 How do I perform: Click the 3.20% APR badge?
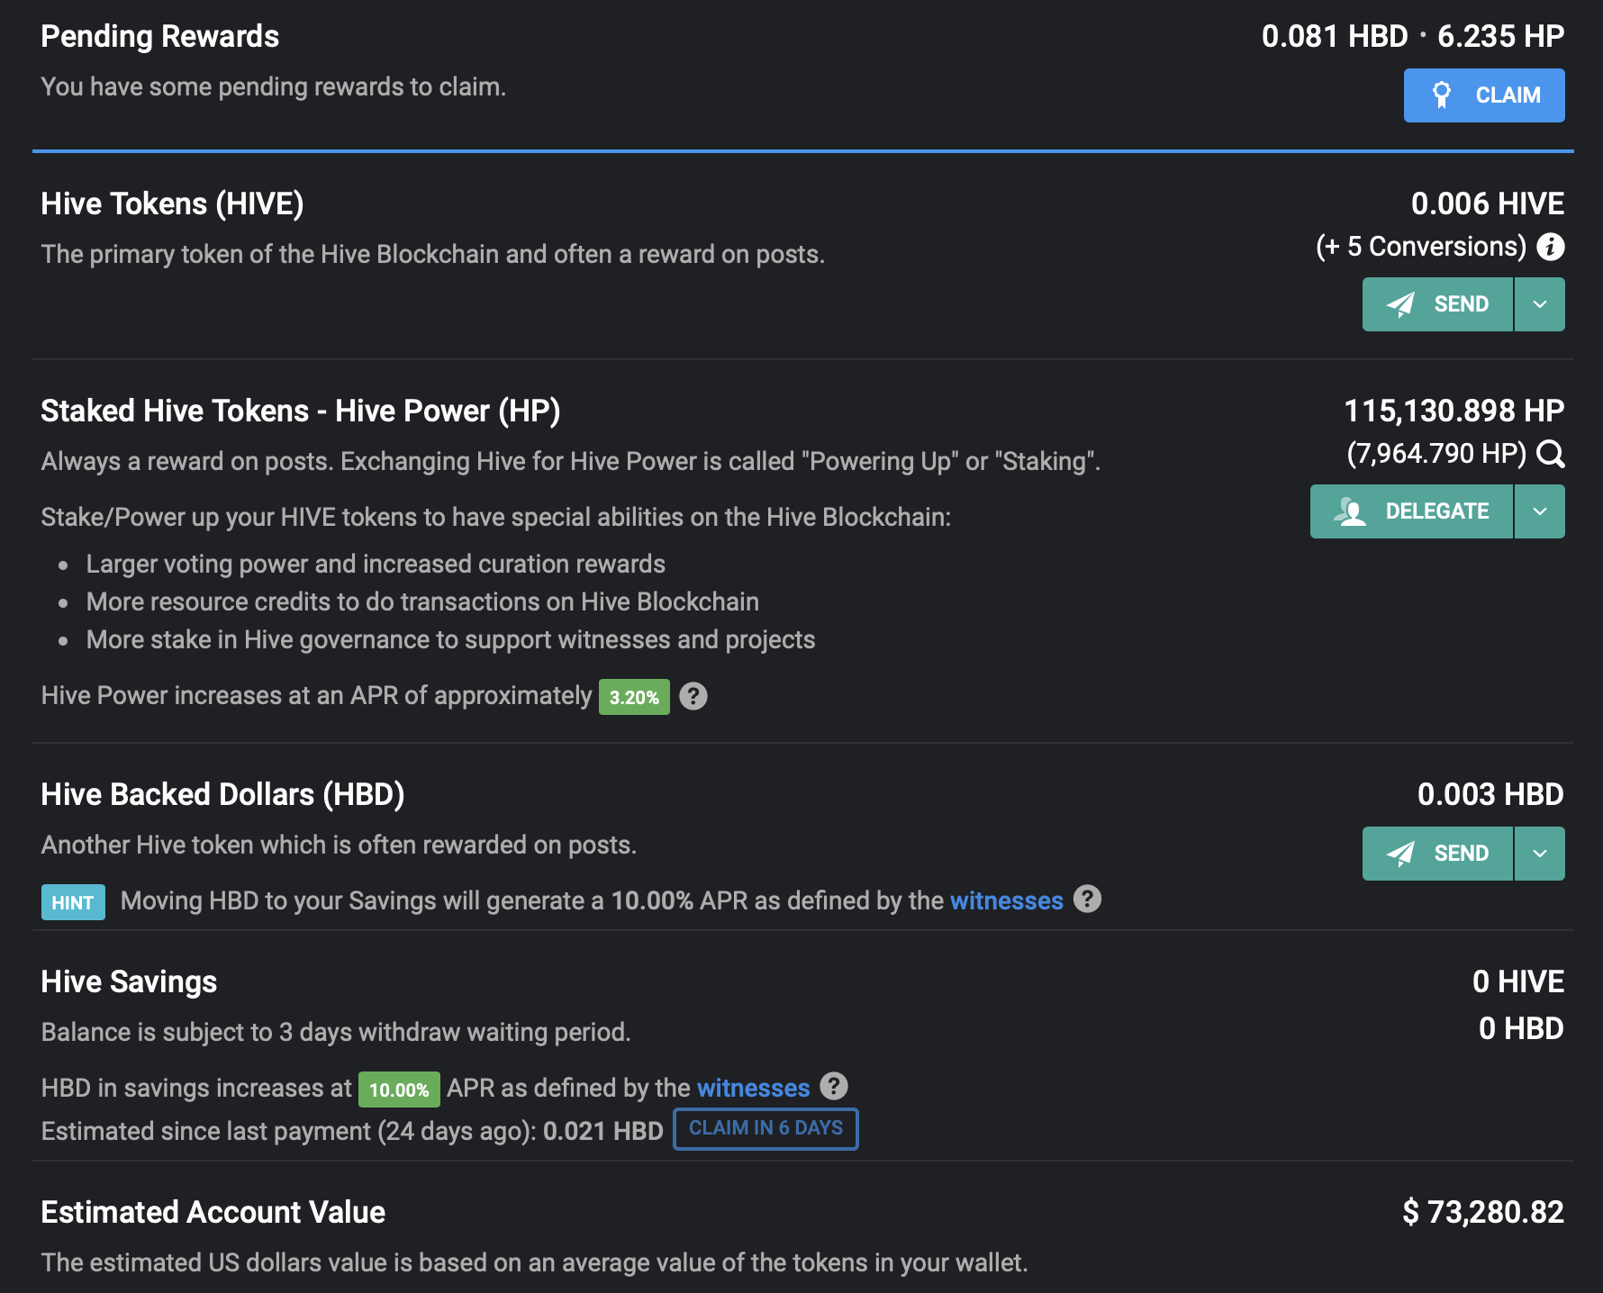click(x=634, y=697)
